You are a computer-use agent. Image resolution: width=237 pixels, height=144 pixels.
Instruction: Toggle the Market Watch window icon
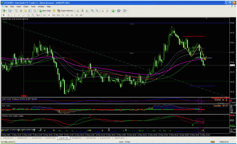pyautogui.click(x=16, y=11)
